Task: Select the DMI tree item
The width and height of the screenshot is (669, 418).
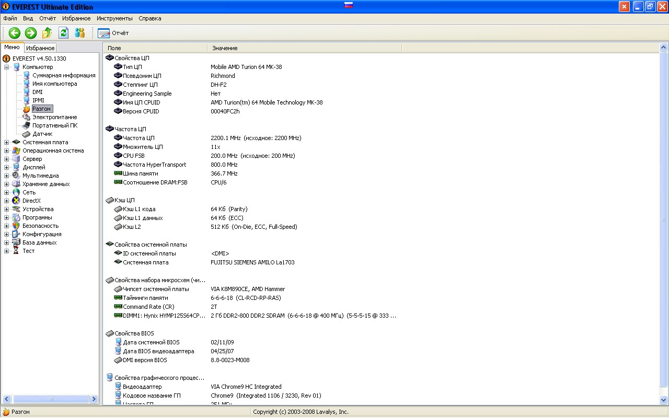Action: pos(38,92)
